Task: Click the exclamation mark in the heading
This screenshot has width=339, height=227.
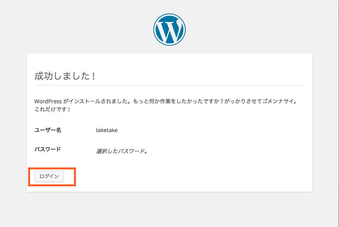Action: click(x=94, y=76)
